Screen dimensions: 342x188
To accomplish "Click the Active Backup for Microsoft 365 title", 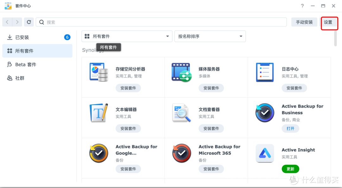I will [219, 150].
